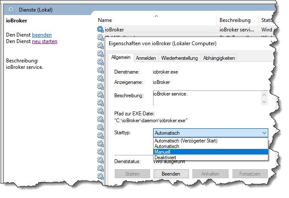
Task: Click the iobroker.exe service name value
Action: pos(165,72)
